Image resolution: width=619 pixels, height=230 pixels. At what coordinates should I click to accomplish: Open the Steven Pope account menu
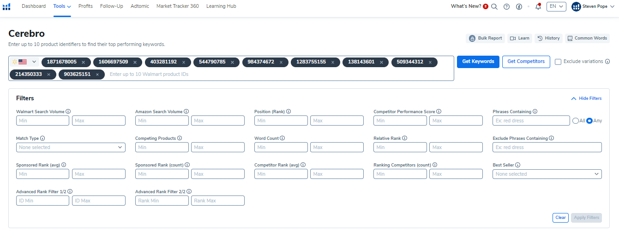[x=593, y=6]
